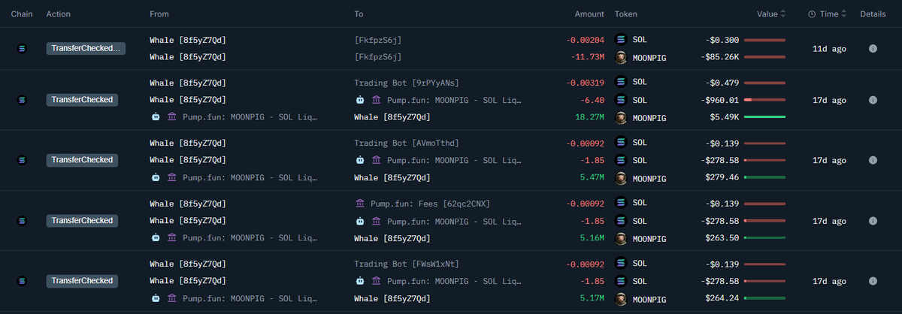The height and width of the screenshot is (314, 902).
Task: Click the Details column header
Action: (x=873, y=14)
